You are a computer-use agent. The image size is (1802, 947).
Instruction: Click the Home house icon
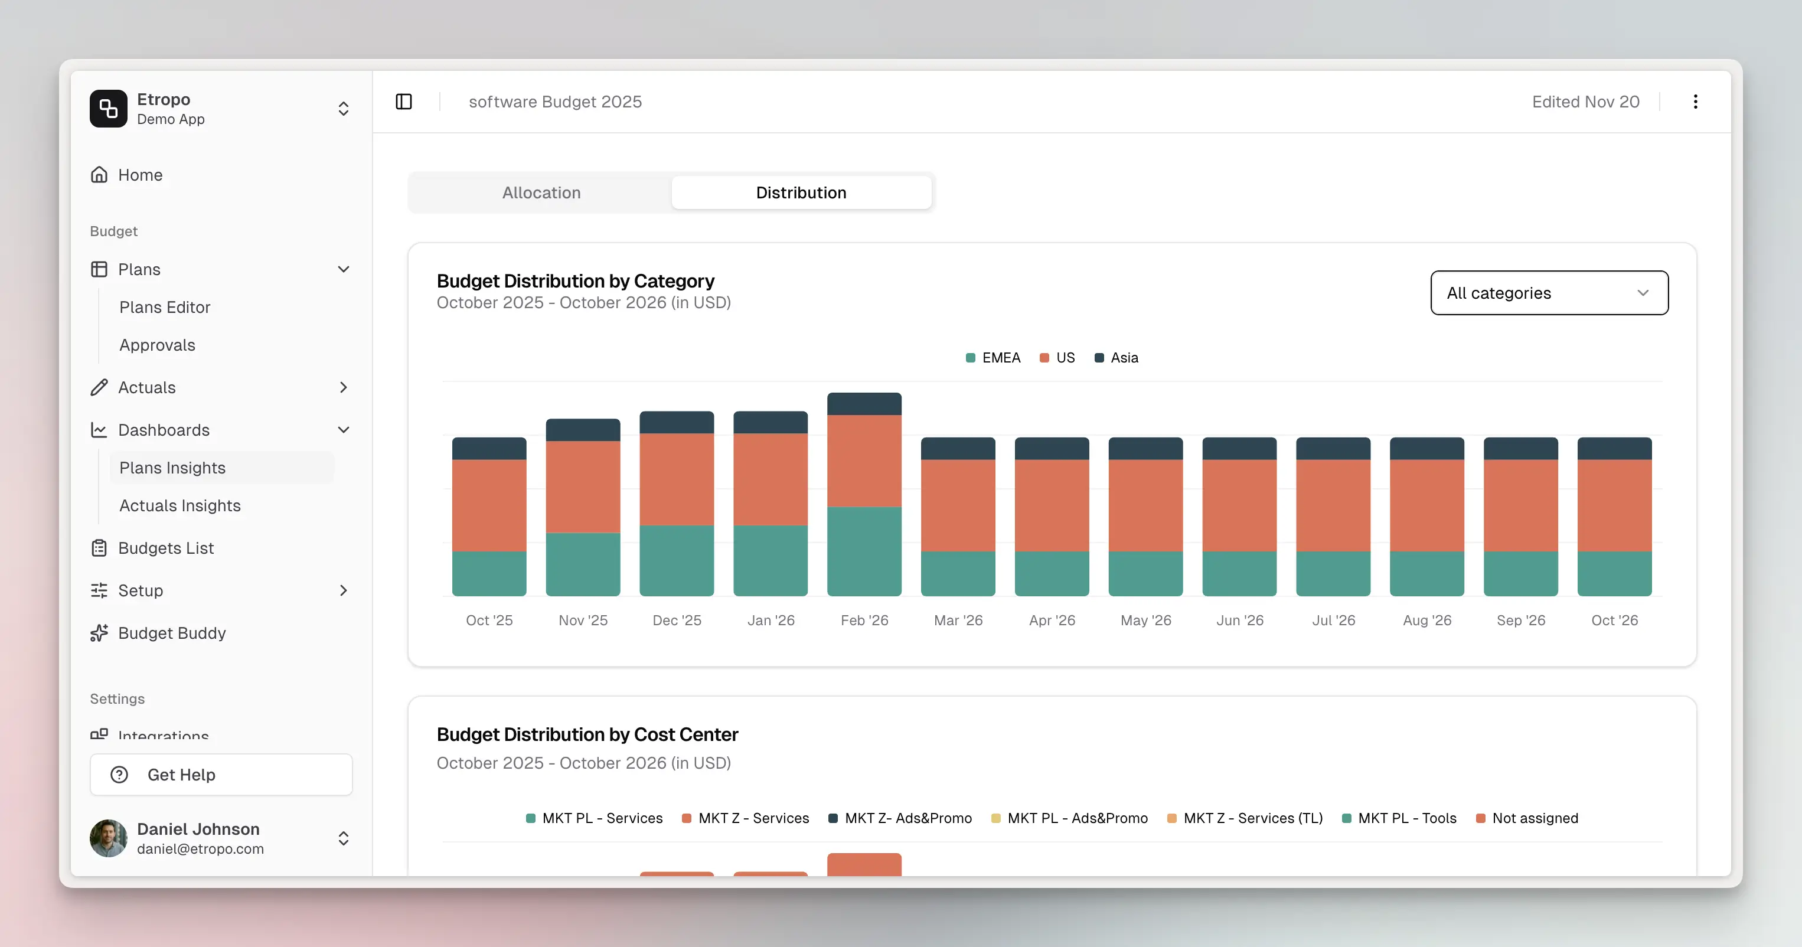point(99,175)
